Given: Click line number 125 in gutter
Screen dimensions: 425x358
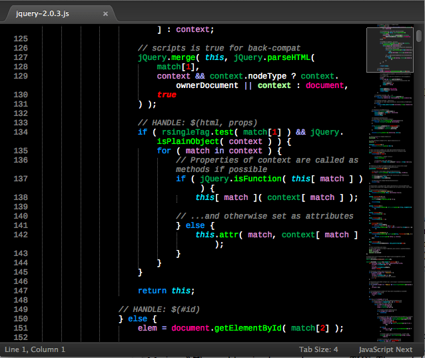Looking at the screenshot, I should coord(21,39).
